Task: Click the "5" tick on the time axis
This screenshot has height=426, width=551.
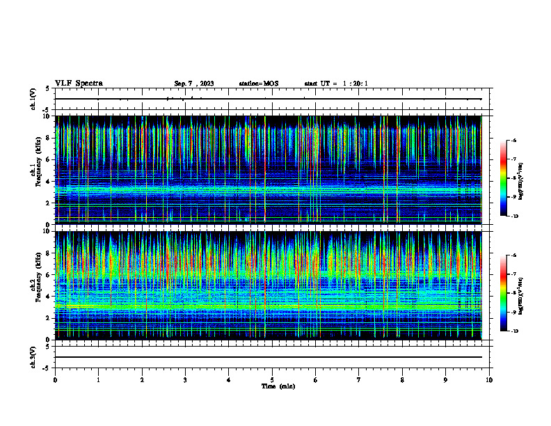Action: click(272, 380)
